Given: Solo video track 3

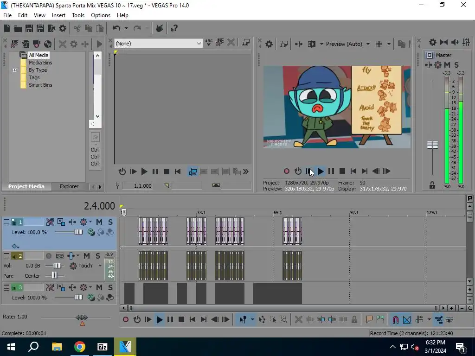Looking at the screenshot, I should pyautogui.click(x=110, y=287).
